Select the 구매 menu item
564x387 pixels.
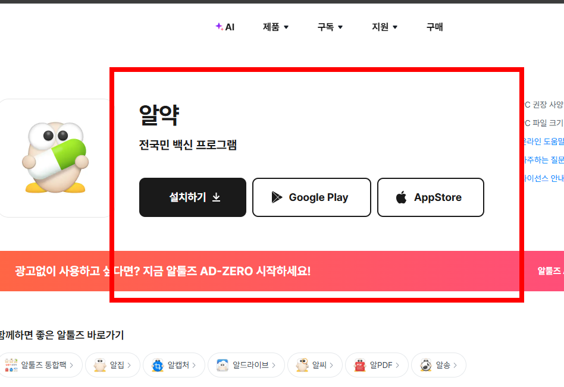[x=434, y=27]
